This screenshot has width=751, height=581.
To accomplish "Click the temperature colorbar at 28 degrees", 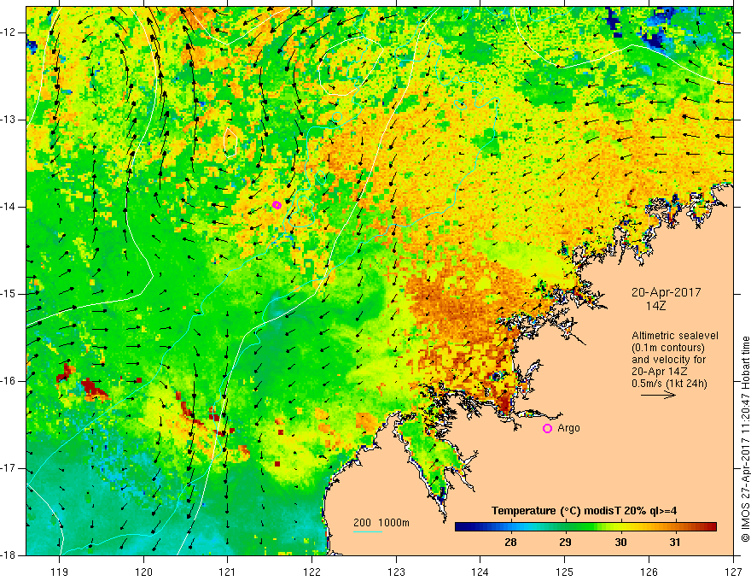I will pos(510,527).
